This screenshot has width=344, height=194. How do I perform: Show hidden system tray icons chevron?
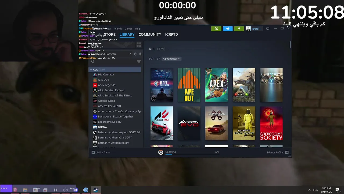point(309,190)
